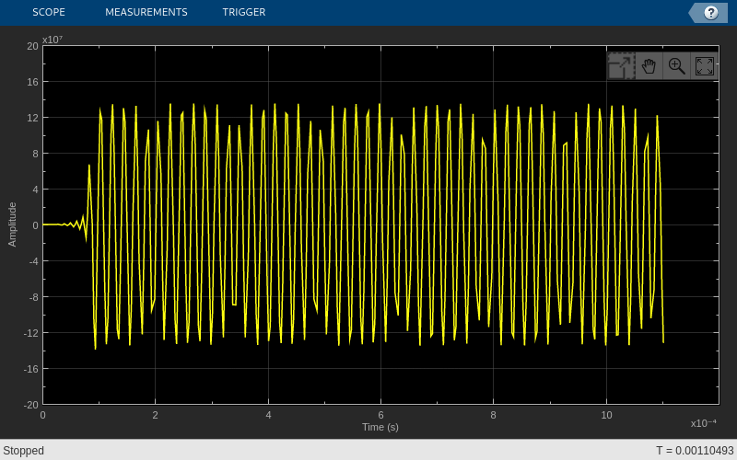Click the x-axis tick label 10

[606, 415]
